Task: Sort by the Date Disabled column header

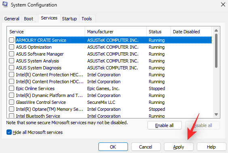Action: (x=191, y=32)
